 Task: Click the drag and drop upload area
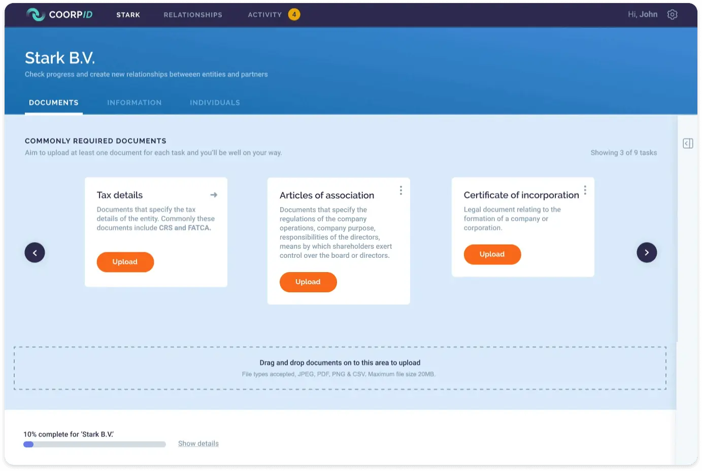coord(340,368)
